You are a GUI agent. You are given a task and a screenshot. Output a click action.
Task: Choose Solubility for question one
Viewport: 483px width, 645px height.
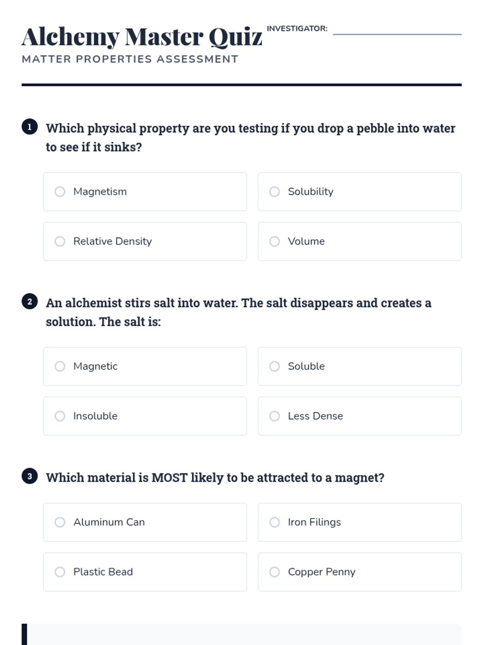coord(275,191)
